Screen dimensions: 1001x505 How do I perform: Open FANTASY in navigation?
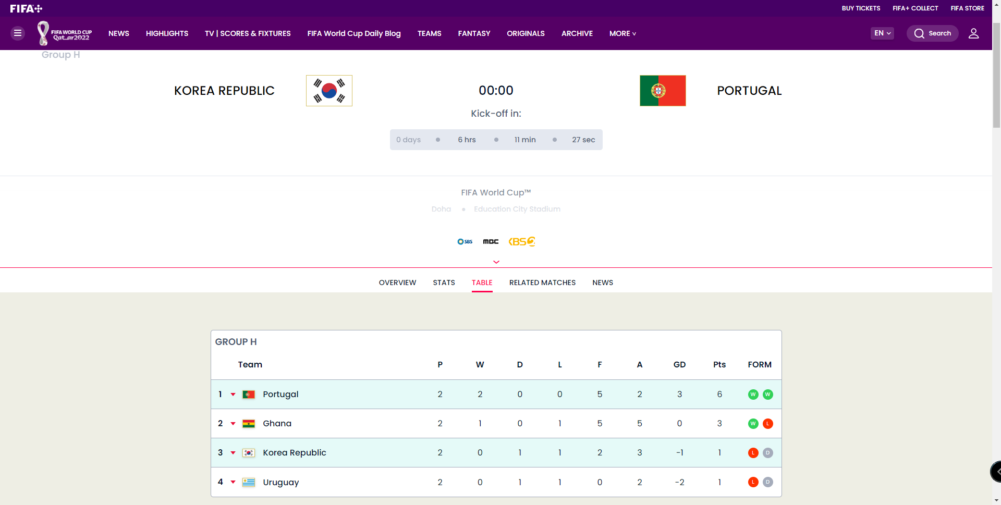click(x=474, y=33)
